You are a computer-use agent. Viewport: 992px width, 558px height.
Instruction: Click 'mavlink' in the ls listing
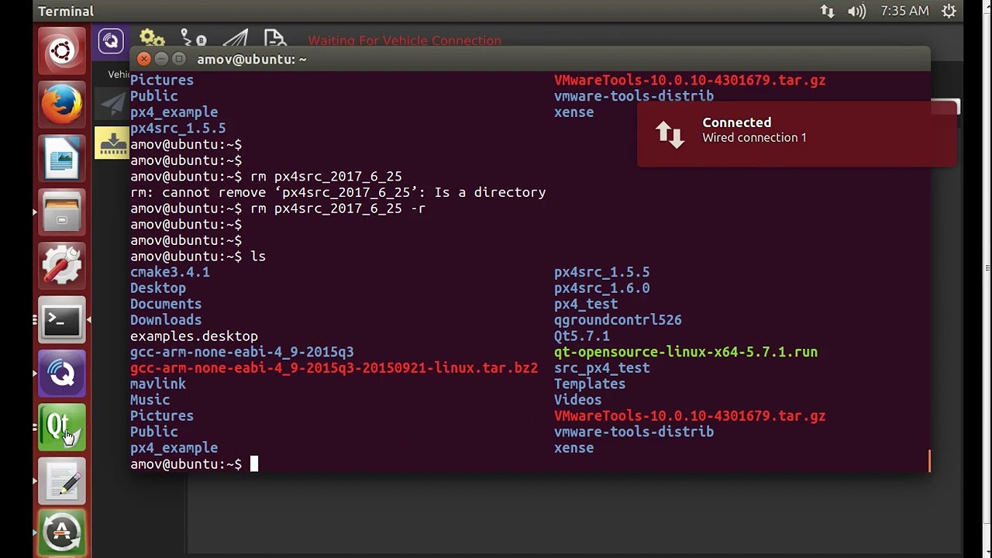[158, 384]
